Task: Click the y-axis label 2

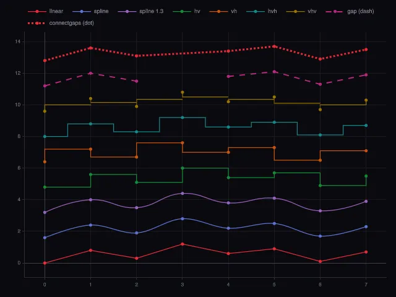Action: click(19, 231)
